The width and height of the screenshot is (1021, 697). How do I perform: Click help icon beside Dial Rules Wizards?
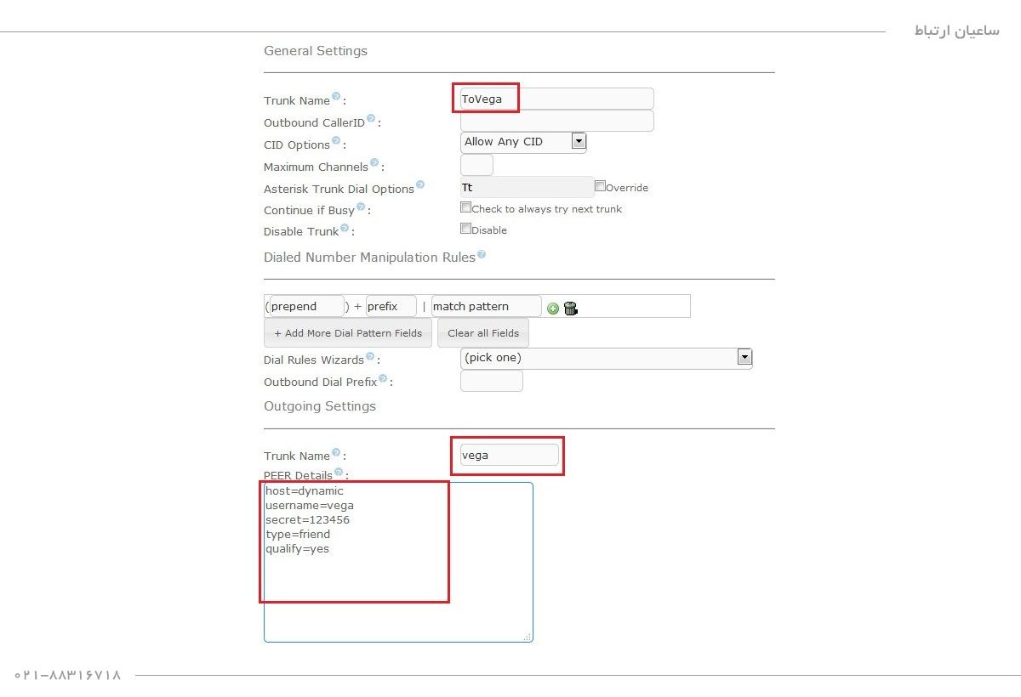[x=370, y=357]
